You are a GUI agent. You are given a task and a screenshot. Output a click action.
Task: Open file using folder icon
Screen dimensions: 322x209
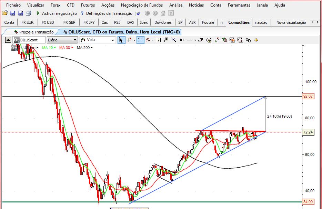5,13
